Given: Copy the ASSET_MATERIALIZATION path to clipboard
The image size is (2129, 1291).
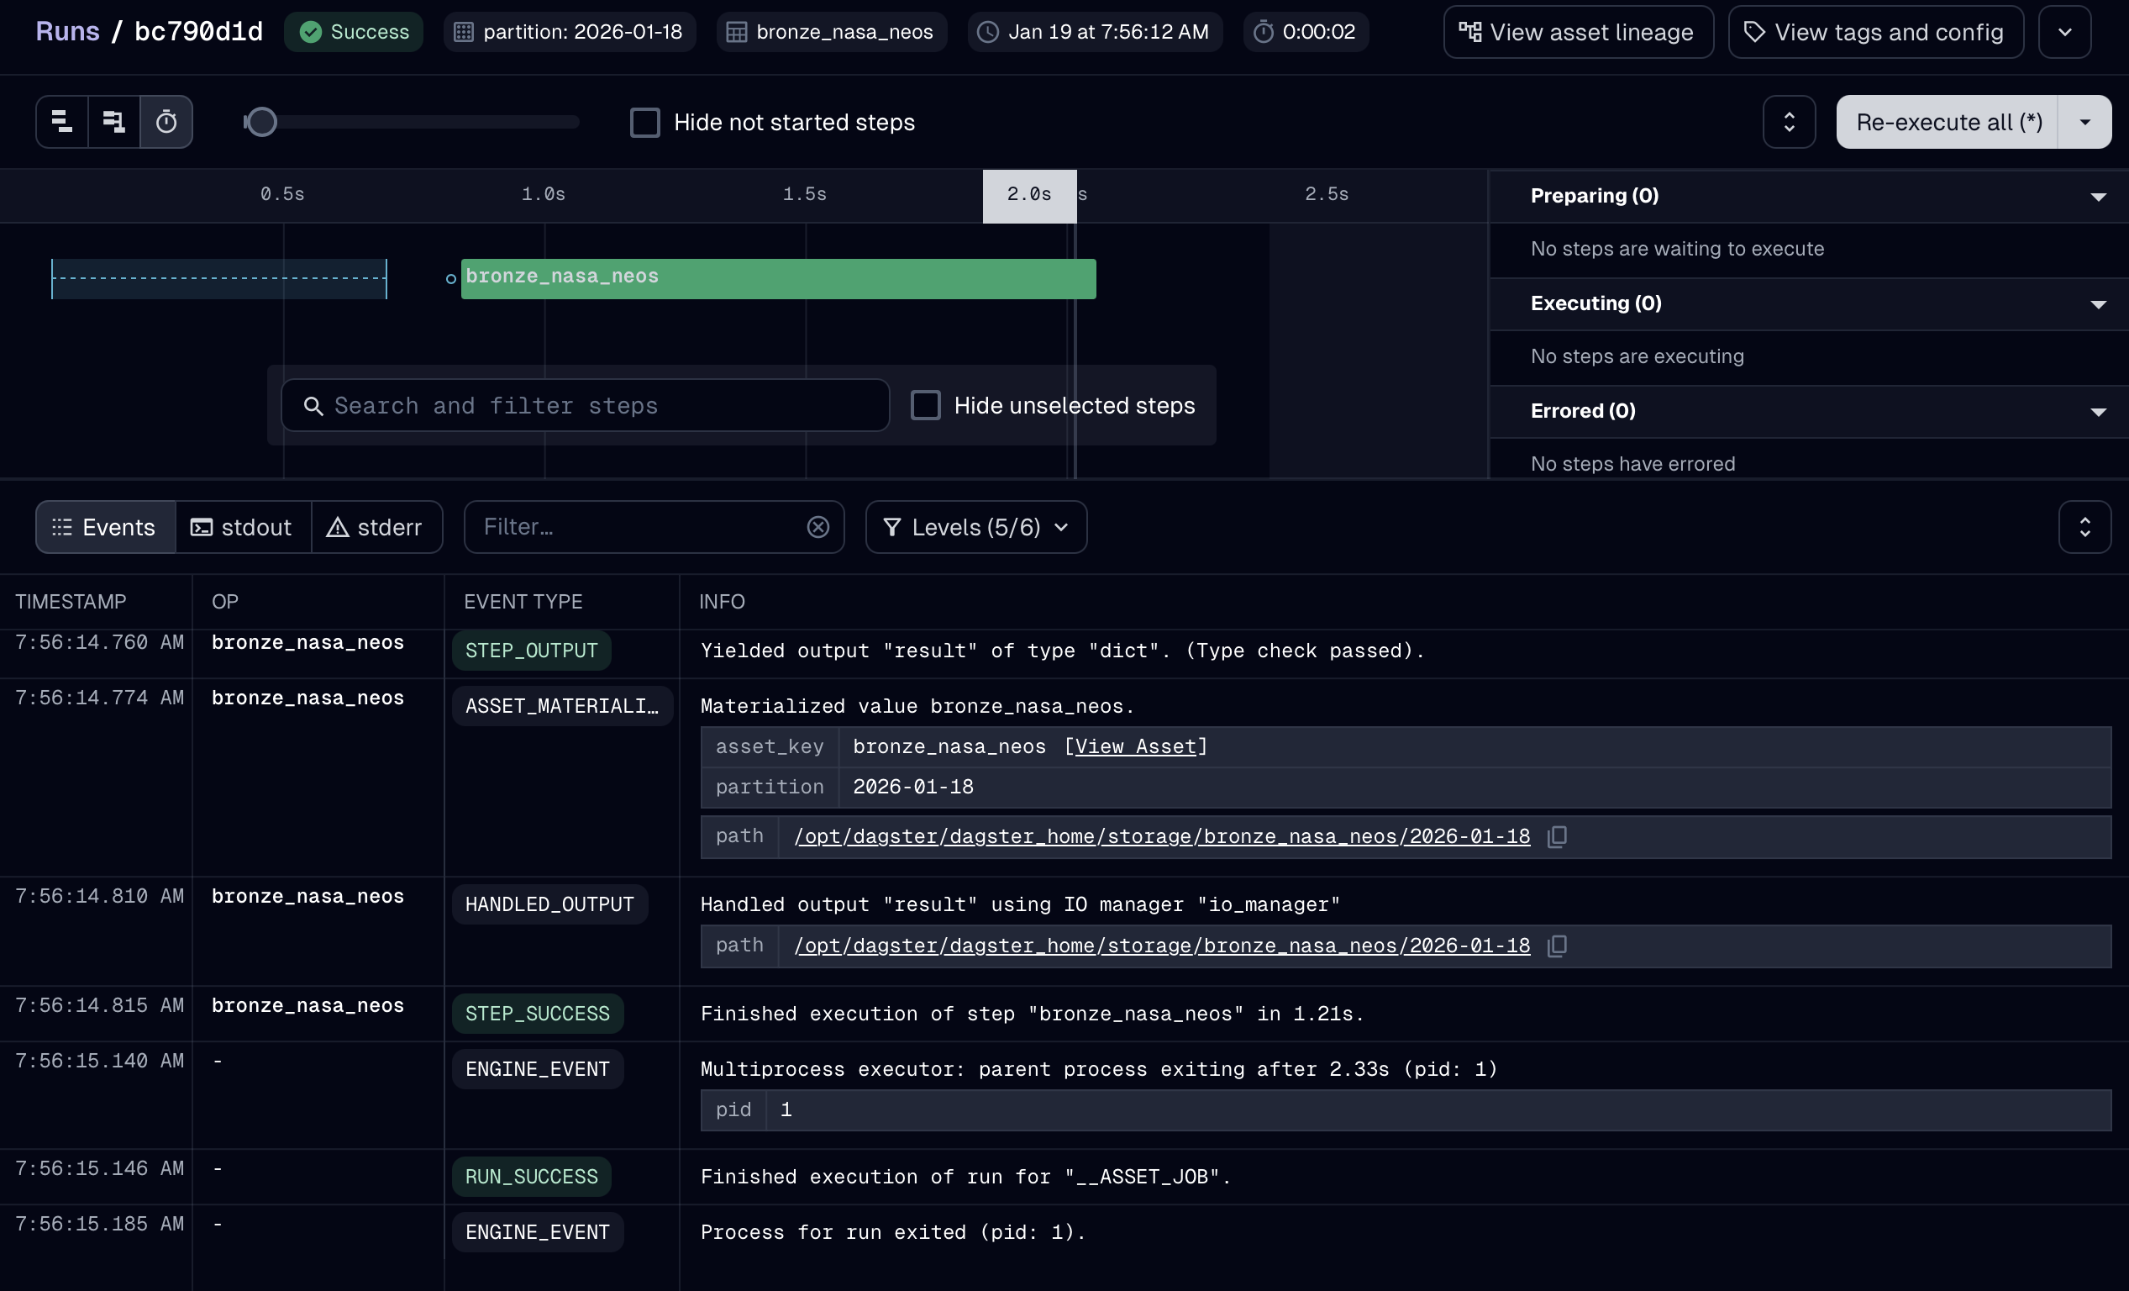Looking at the screenshot, I should [1557, 836].
